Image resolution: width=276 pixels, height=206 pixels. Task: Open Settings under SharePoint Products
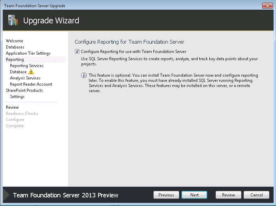[x=17, y=97]
